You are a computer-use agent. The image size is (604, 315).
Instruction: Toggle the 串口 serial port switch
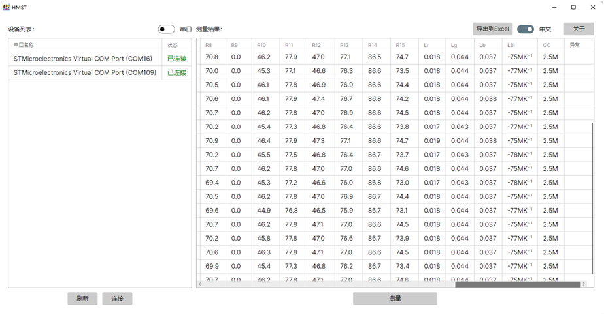tap(166, 29)
